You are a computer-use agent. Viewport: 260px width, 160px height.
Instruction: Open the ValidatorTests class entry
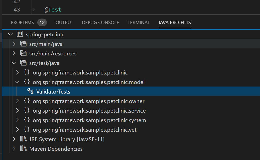point(53,92)
